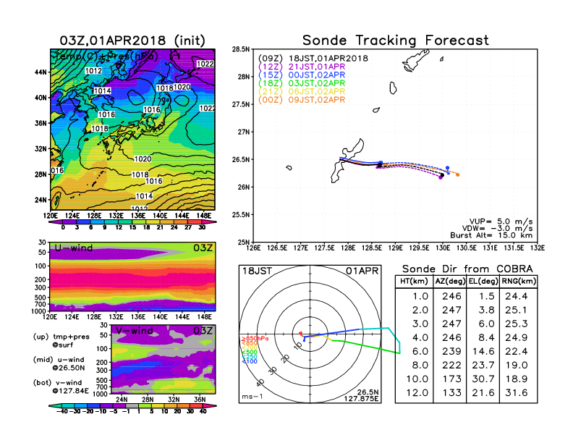Screen dimensions: 573x443
Task: Click the '(mid) u-wind @26.50N' caption
Action: (x=59, y=363)
